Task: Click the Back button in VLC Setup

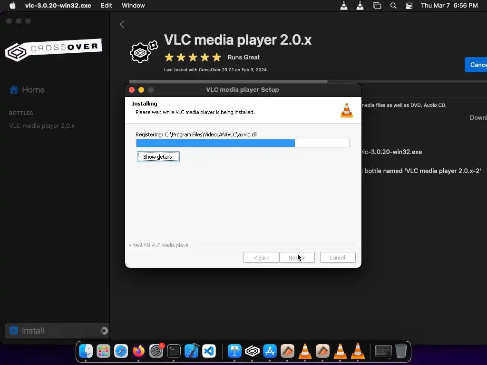Action: [261, 258]
